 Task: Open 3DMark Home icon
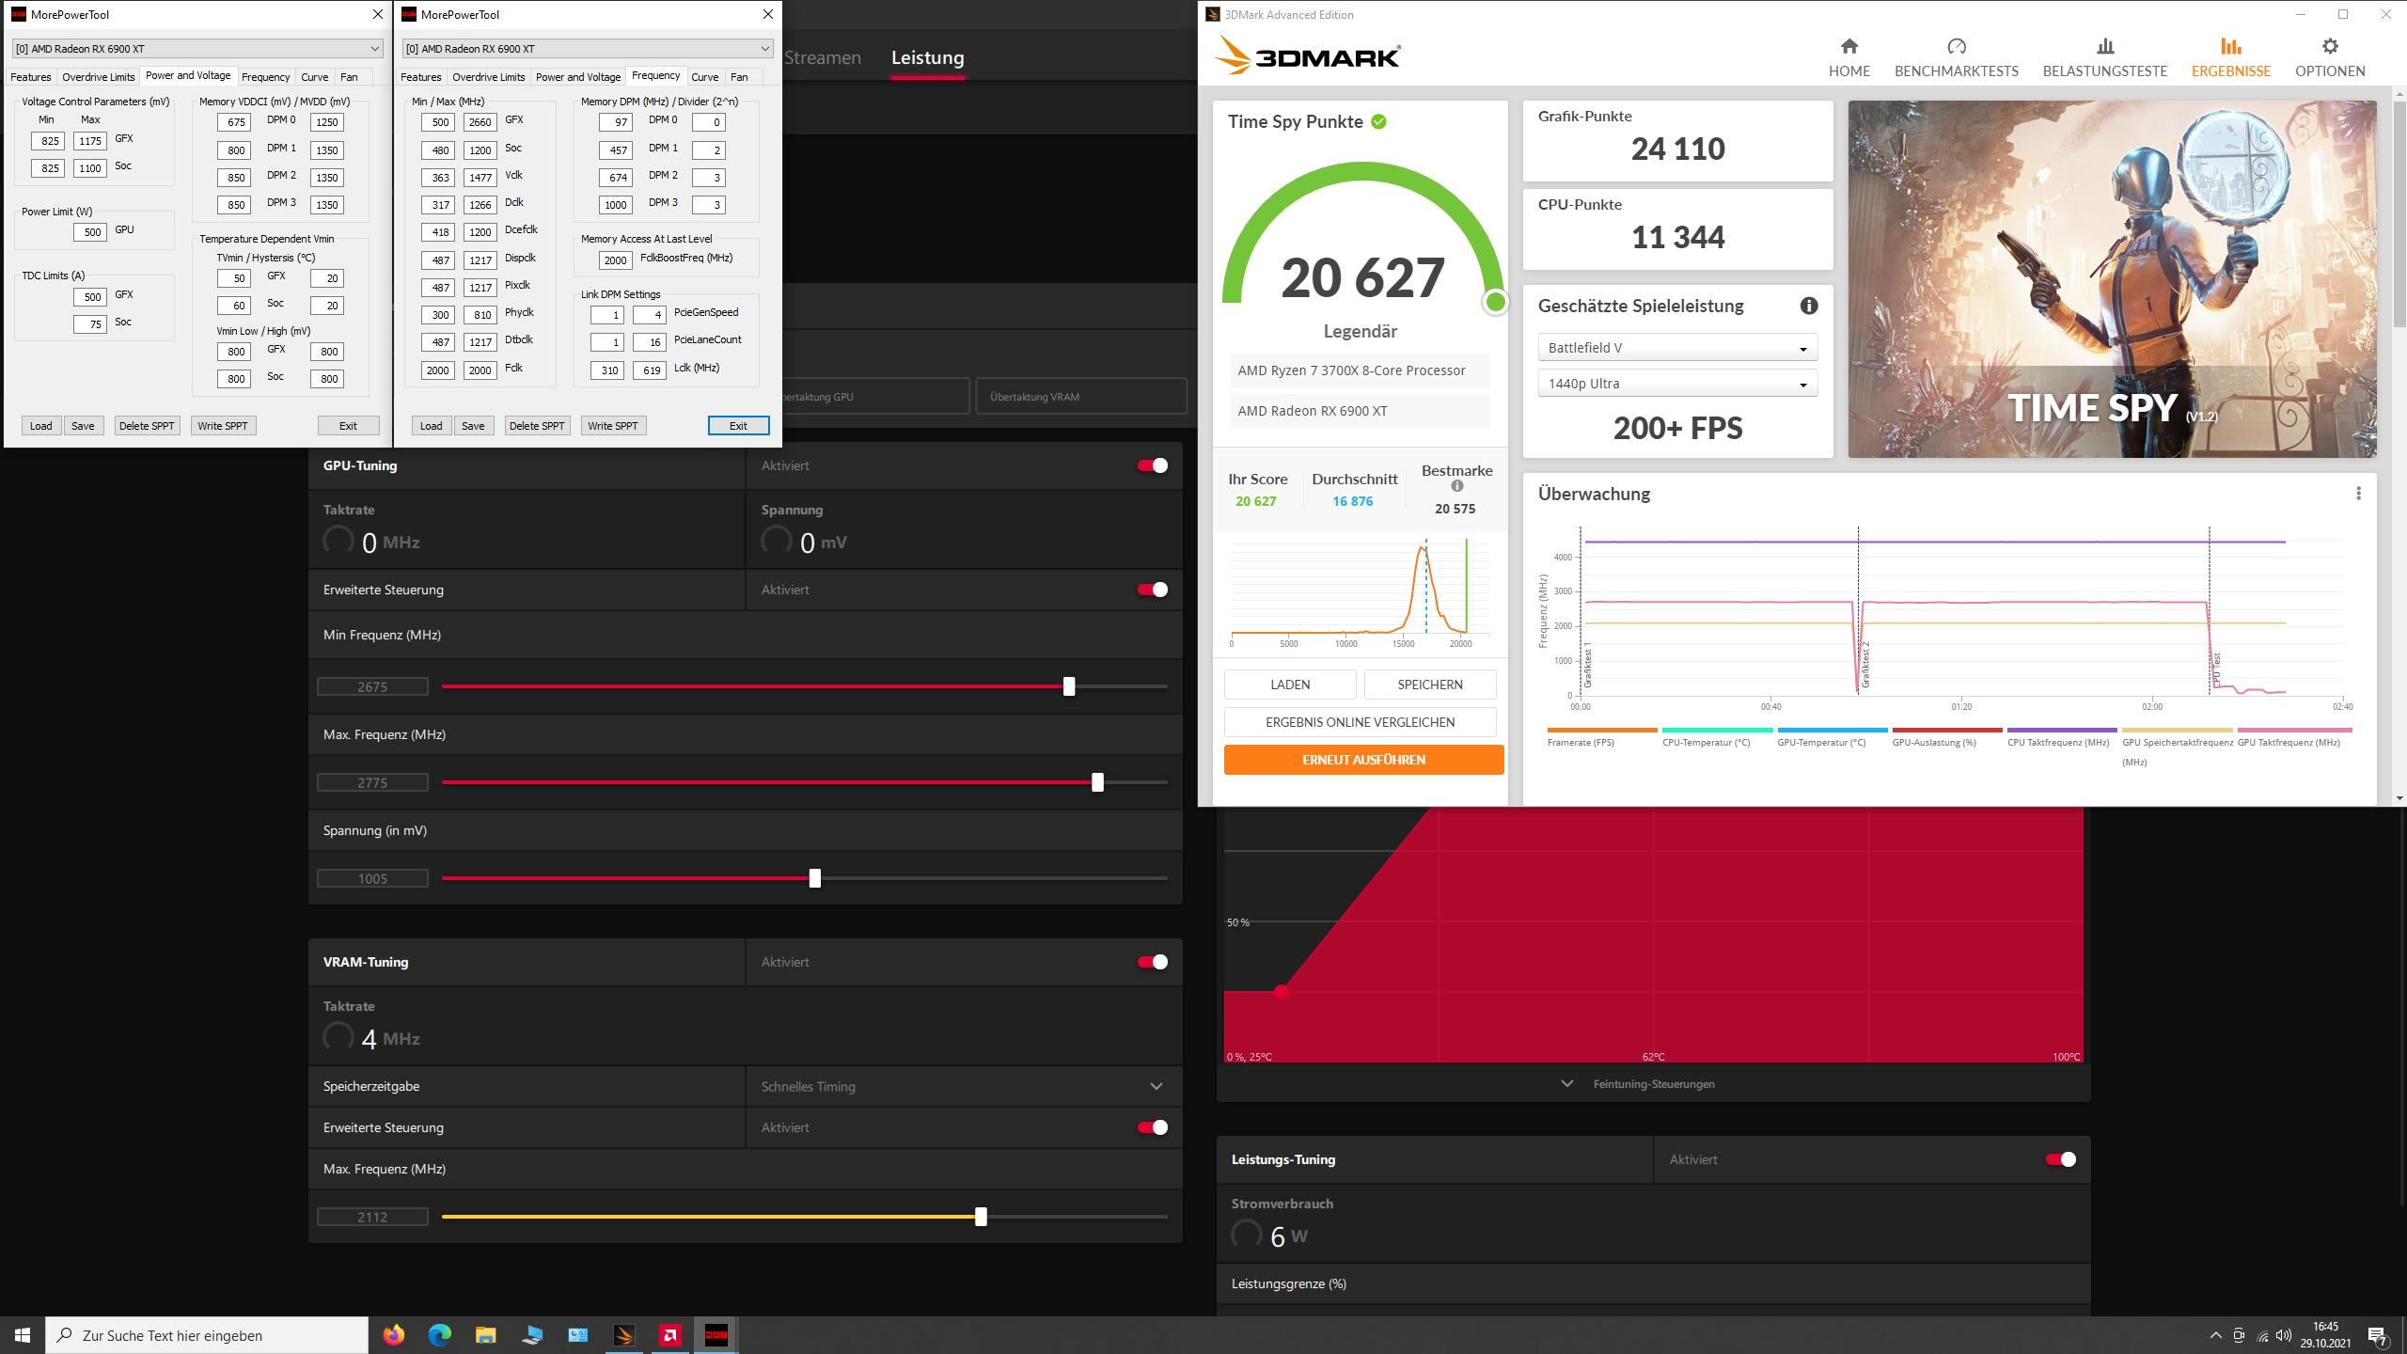(x=1849, y=47)
